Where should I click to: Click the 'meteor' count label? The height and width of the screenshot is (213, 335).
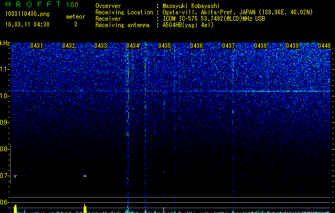coord(76,17)
